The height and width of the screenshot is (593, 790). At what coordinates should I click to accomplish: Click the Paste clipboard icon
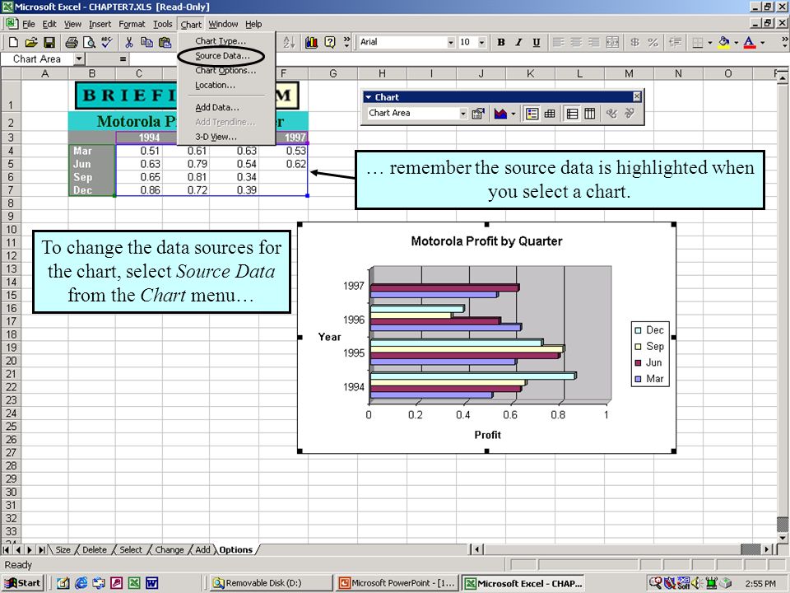tap(165, 42)
